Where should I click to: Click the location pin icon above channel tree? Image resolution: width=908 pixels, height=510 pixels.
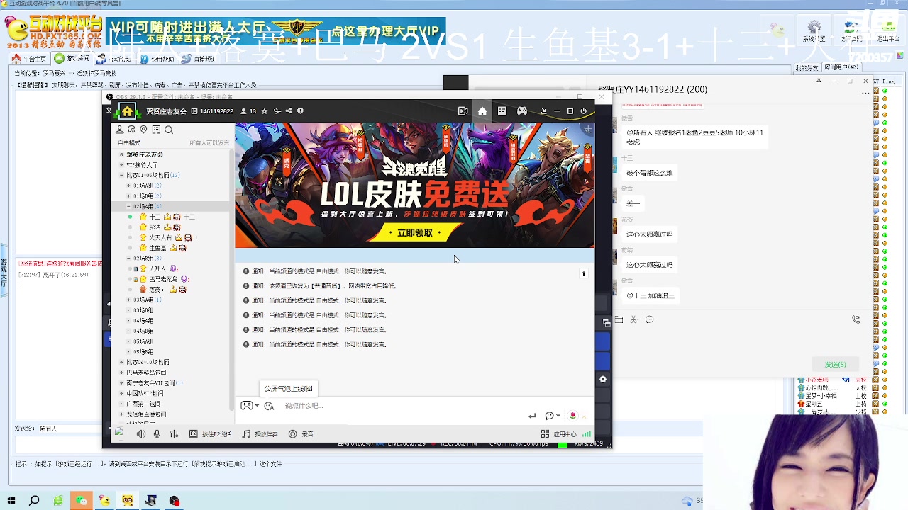pyautogui.click(x=144, y=130)
